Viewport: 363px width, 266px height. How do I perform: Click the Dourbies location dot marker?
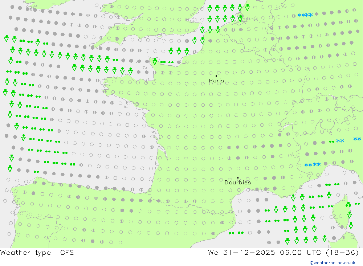coord(238,178)
